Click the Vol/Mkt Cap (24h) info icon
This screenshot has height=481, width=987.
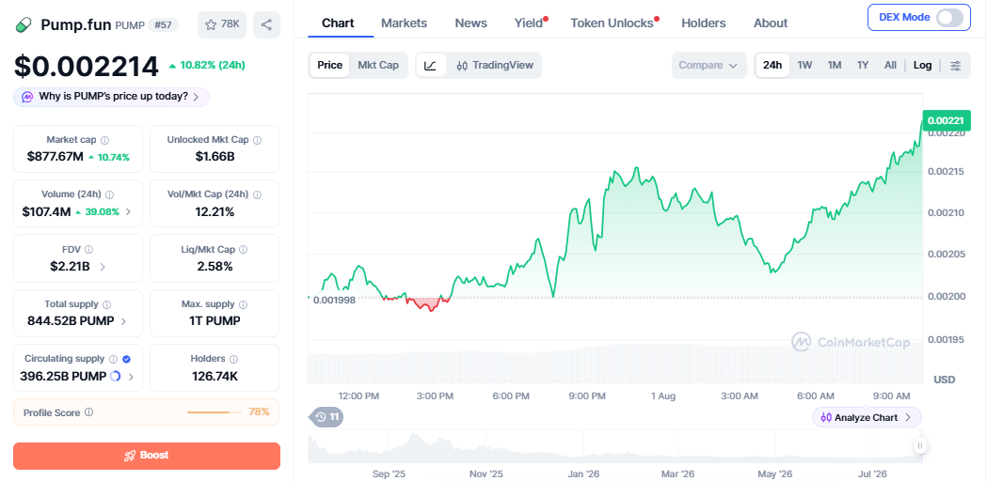tap(257, 194)
